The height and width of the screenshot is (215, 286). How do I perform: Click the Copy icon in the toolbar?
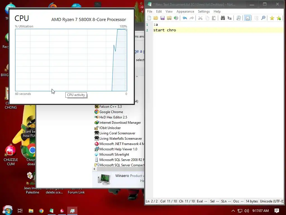pyautogui.click(x=207, y=18)
